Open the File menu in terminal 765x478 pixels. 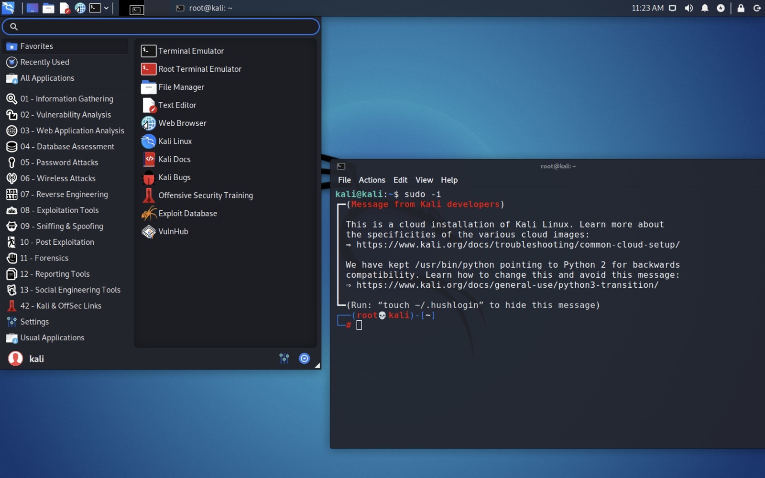344,180
